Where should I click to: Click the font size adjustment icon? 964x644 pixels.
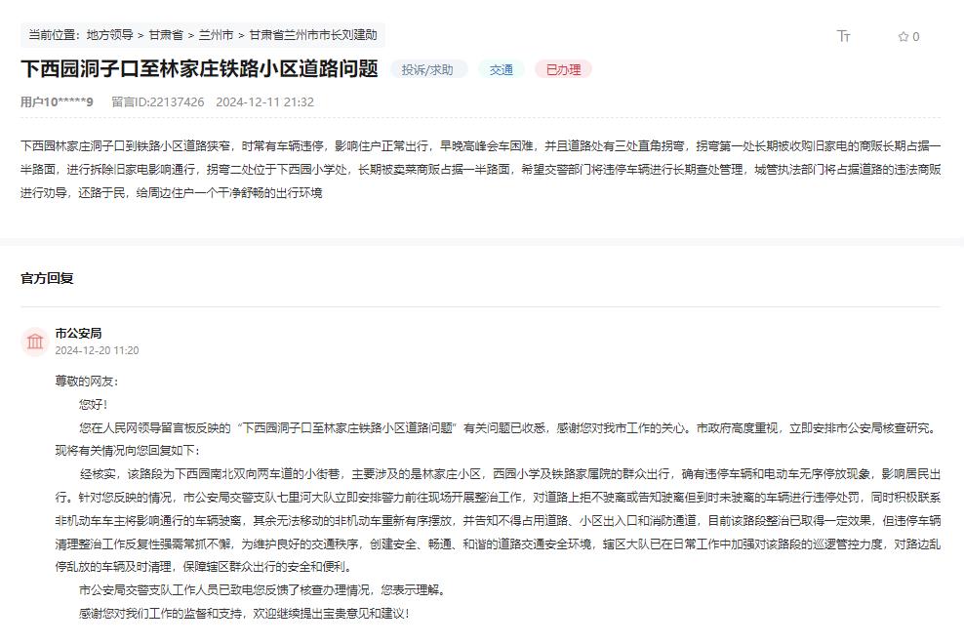844,36
